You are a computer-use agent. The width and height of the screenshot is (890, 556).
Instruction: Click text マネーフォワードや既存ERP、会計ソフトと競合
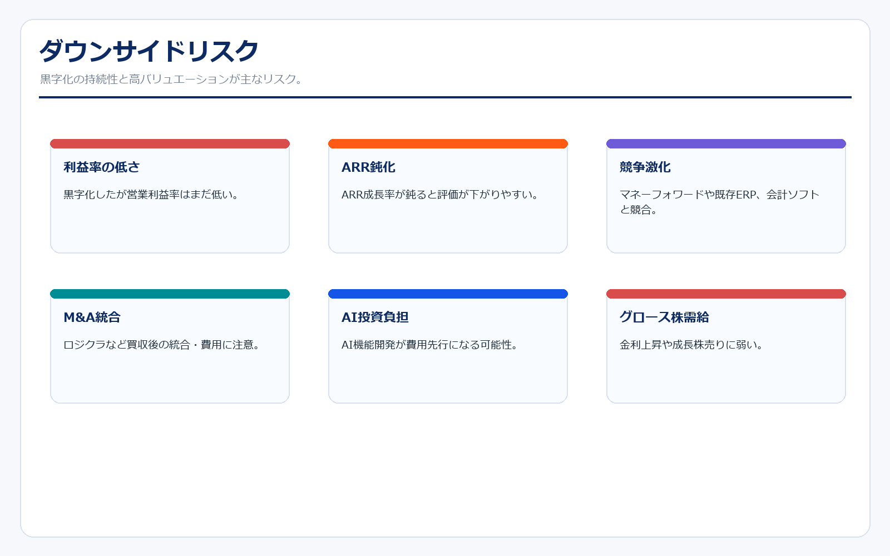point(720,202)
